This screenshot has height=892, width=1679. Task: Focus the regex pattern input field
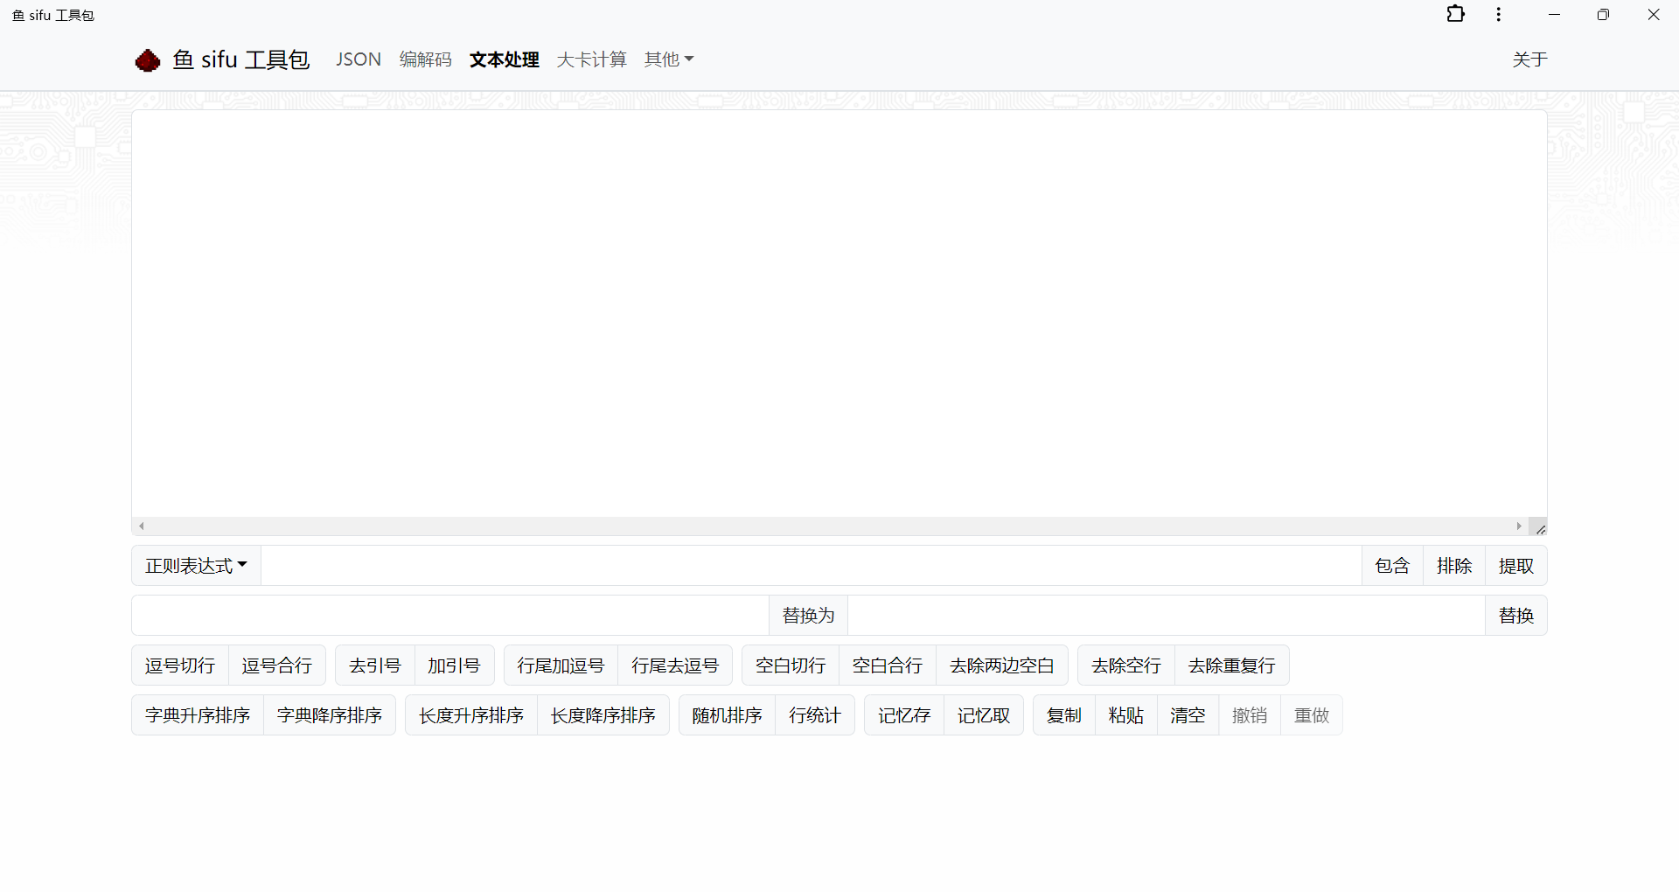[x=812, y=566]
